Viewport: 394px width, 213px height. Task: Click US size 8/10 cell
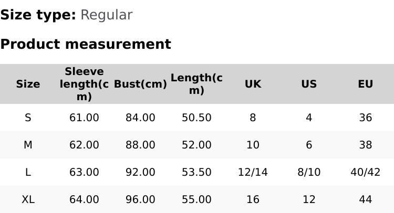[309, 172]
